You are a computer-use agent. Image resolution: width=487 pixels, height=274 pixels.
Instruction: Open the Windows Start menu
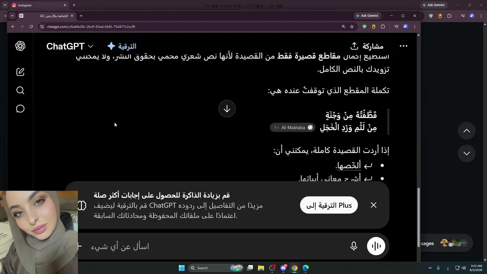(x=181, y=268)
